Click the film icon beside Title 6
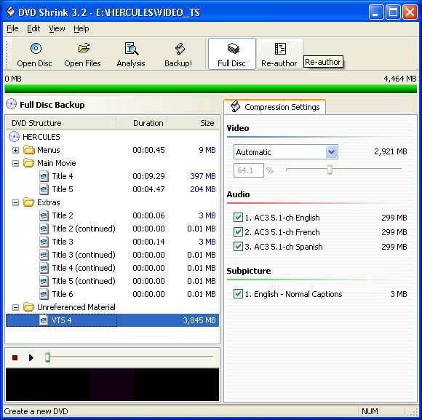Image resolution: width=422 pixels, height=420 pixels. tap(44, 294)
